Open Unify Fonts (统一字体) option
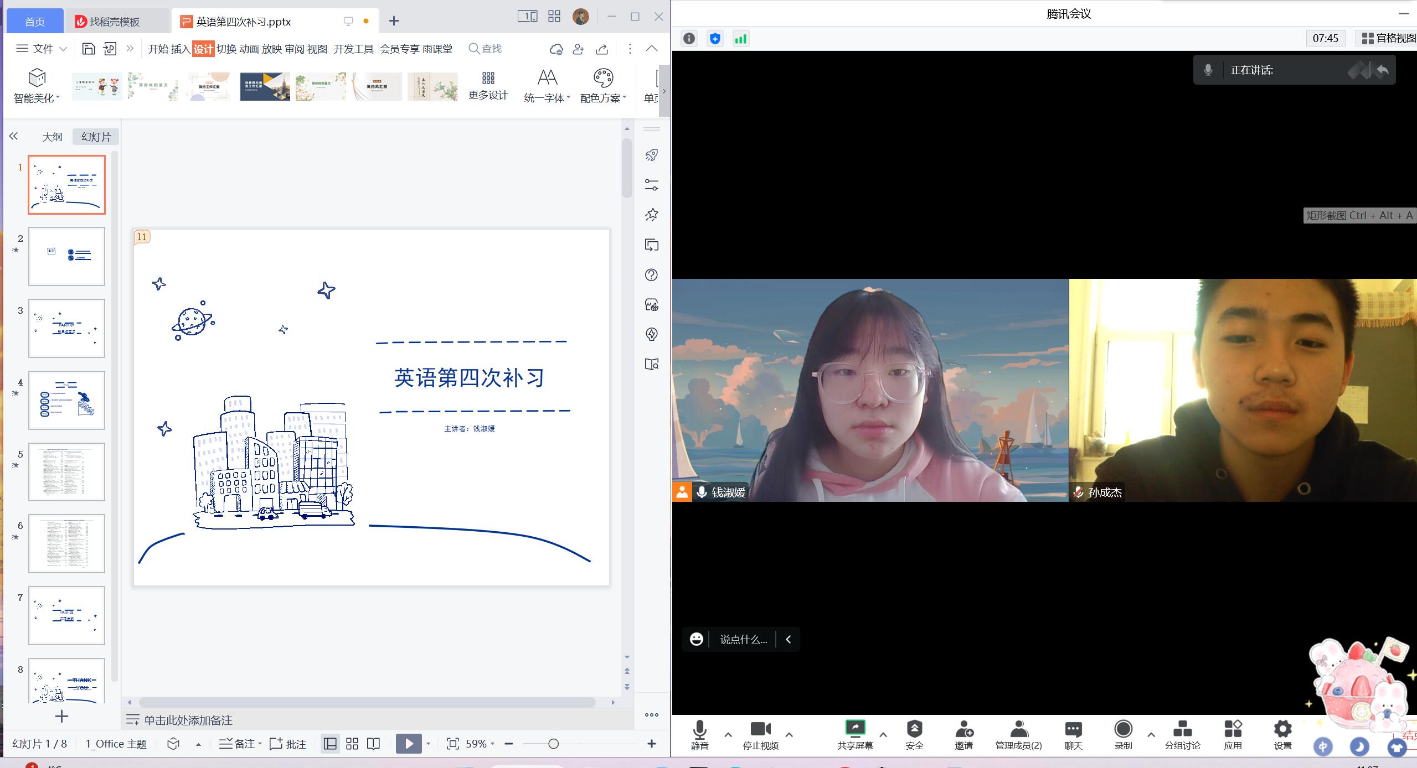Viewport: 1417px width, 768px height. pos(547,86)
